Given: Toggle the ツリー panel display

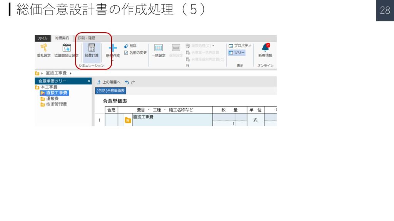Looking at the screenshot, I should pos(236,53).
